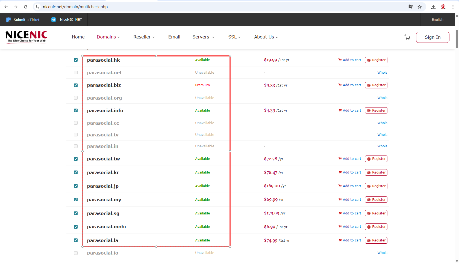The height and width of the screenshot is (263, 459).
Task: Open the browser translate icon
Action: 411,7
